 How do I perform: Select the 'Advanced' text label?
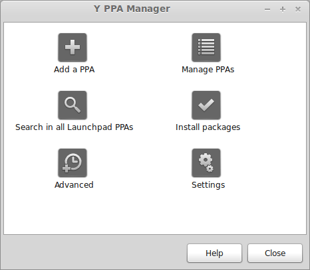[x=74, y=185]
